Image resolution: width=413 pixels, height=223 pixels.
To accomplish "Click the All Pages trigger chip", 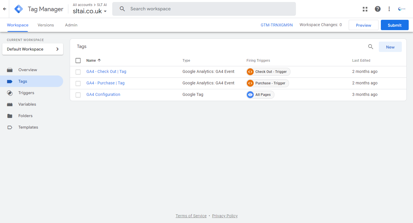I will point(260,95).
